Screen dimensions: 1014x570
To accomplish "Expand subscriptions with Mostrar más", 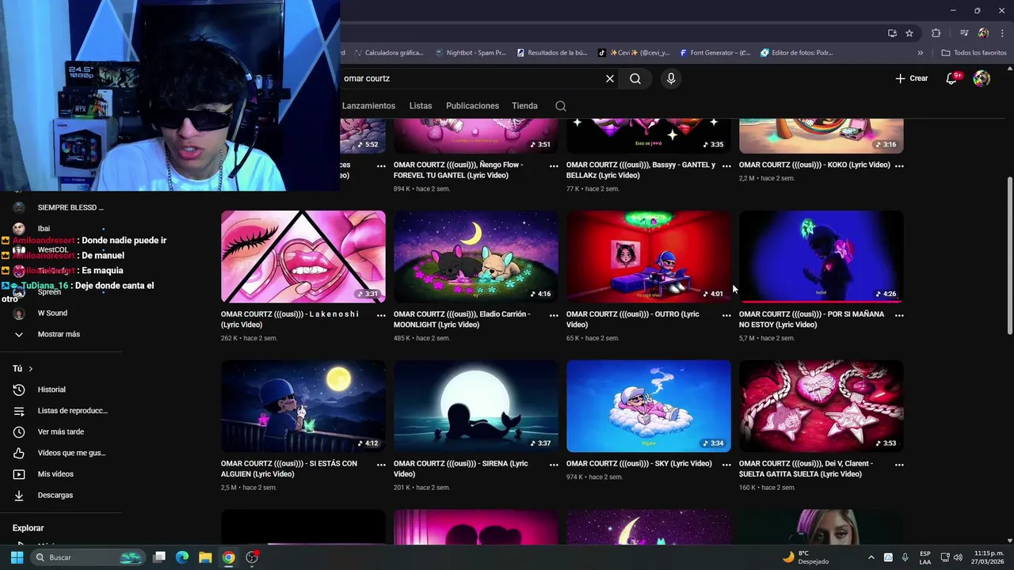I will [x=58, y=334].
